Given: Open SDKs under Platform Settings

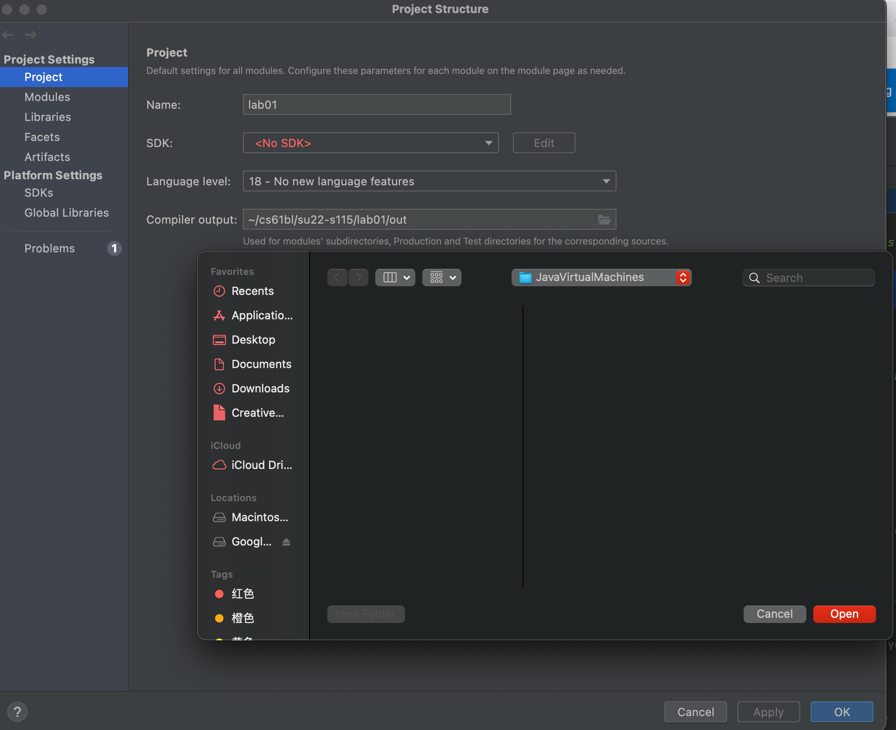Looking at the screenshot, I should 39,193.
